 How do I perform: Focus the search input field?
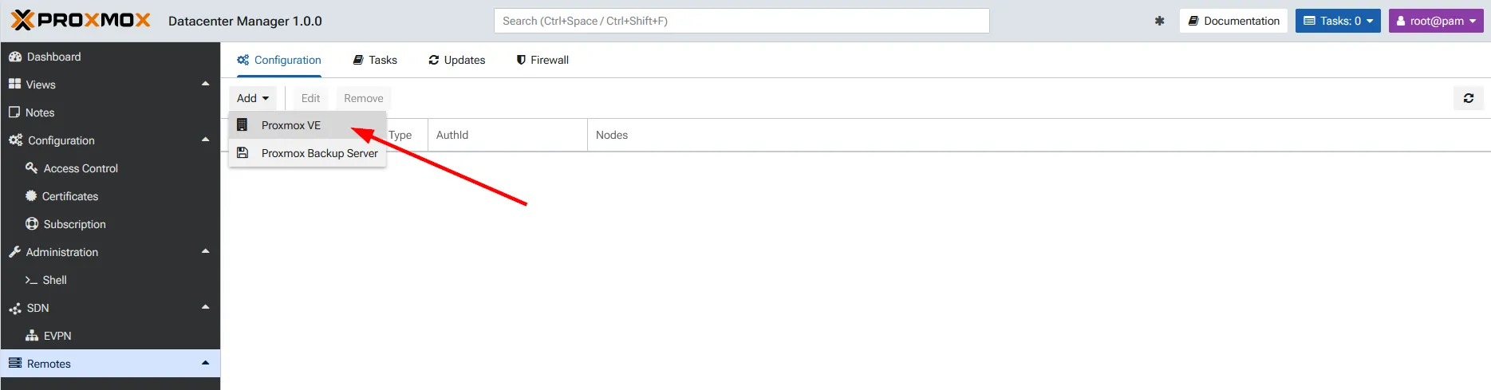pos(741,21)
